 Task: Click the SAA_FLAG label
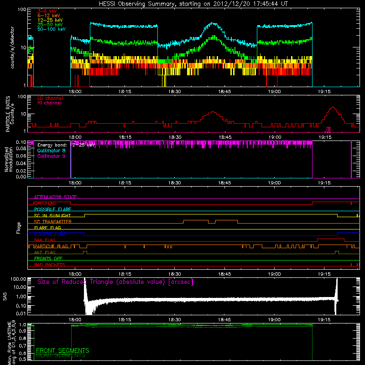coord(45,240)
